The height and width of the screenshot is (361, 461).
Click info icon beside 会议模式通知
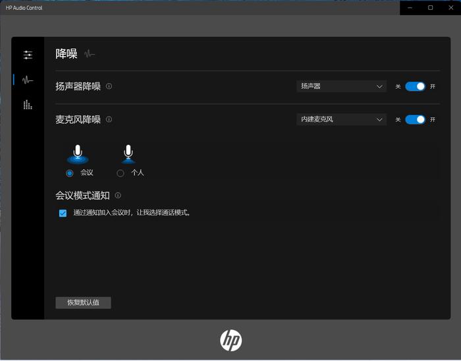pos(118,195)
